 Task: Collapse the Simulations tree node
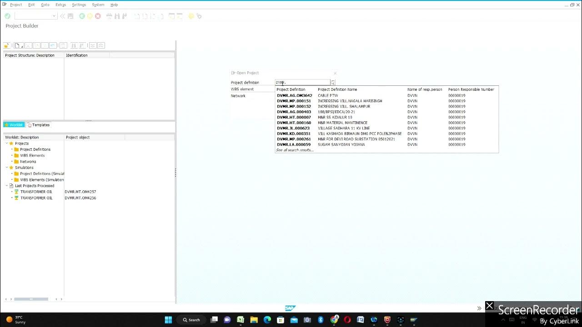click(x=7, y=168)
